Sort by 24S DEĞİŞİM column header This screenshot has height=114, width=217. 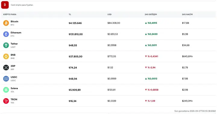click(x=151, y=14)
